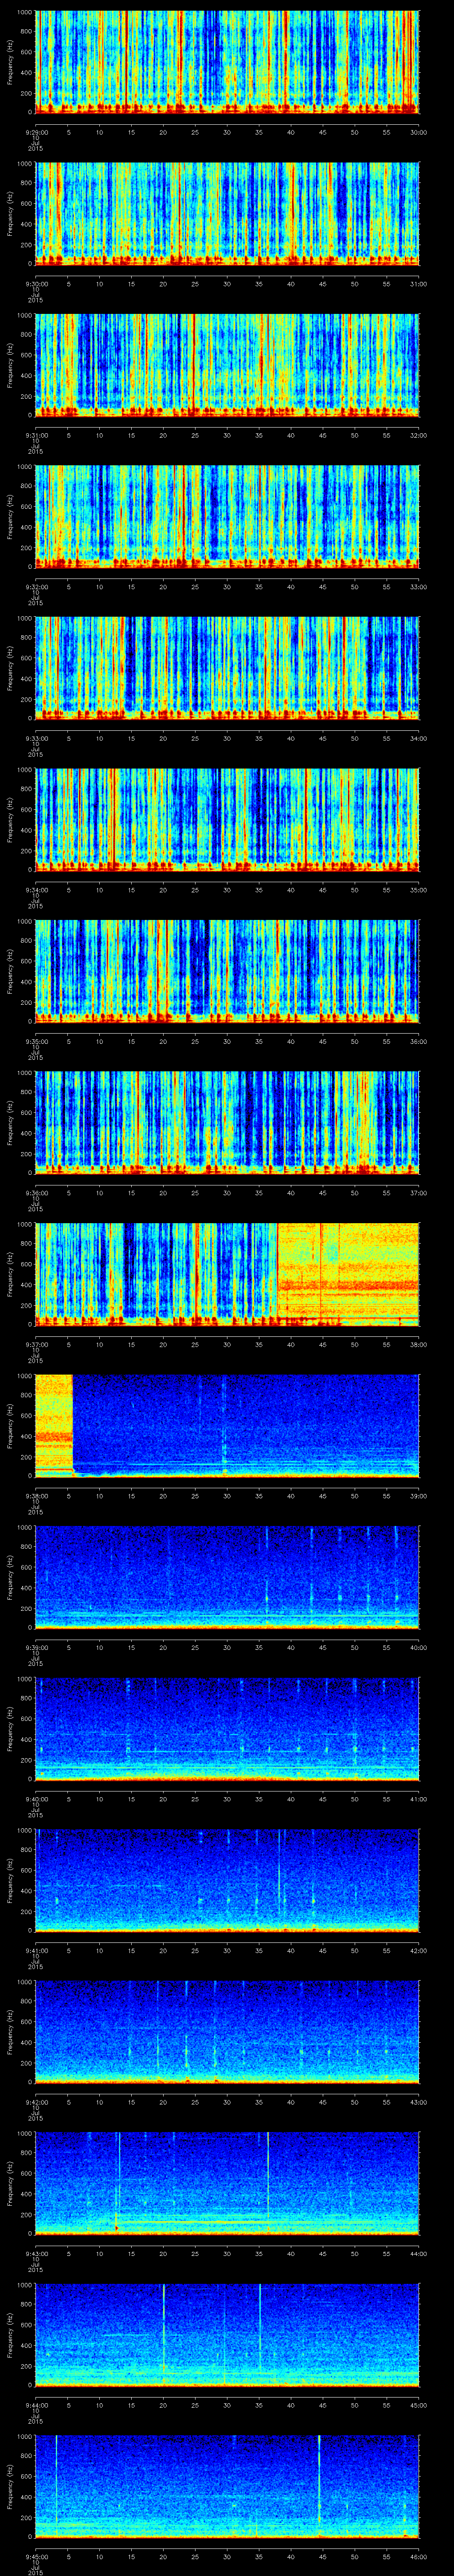Click the Frequency (Hz) axis label of the 9:40:00 panel
454x2576 pixels.
[x=10, y=1728]
